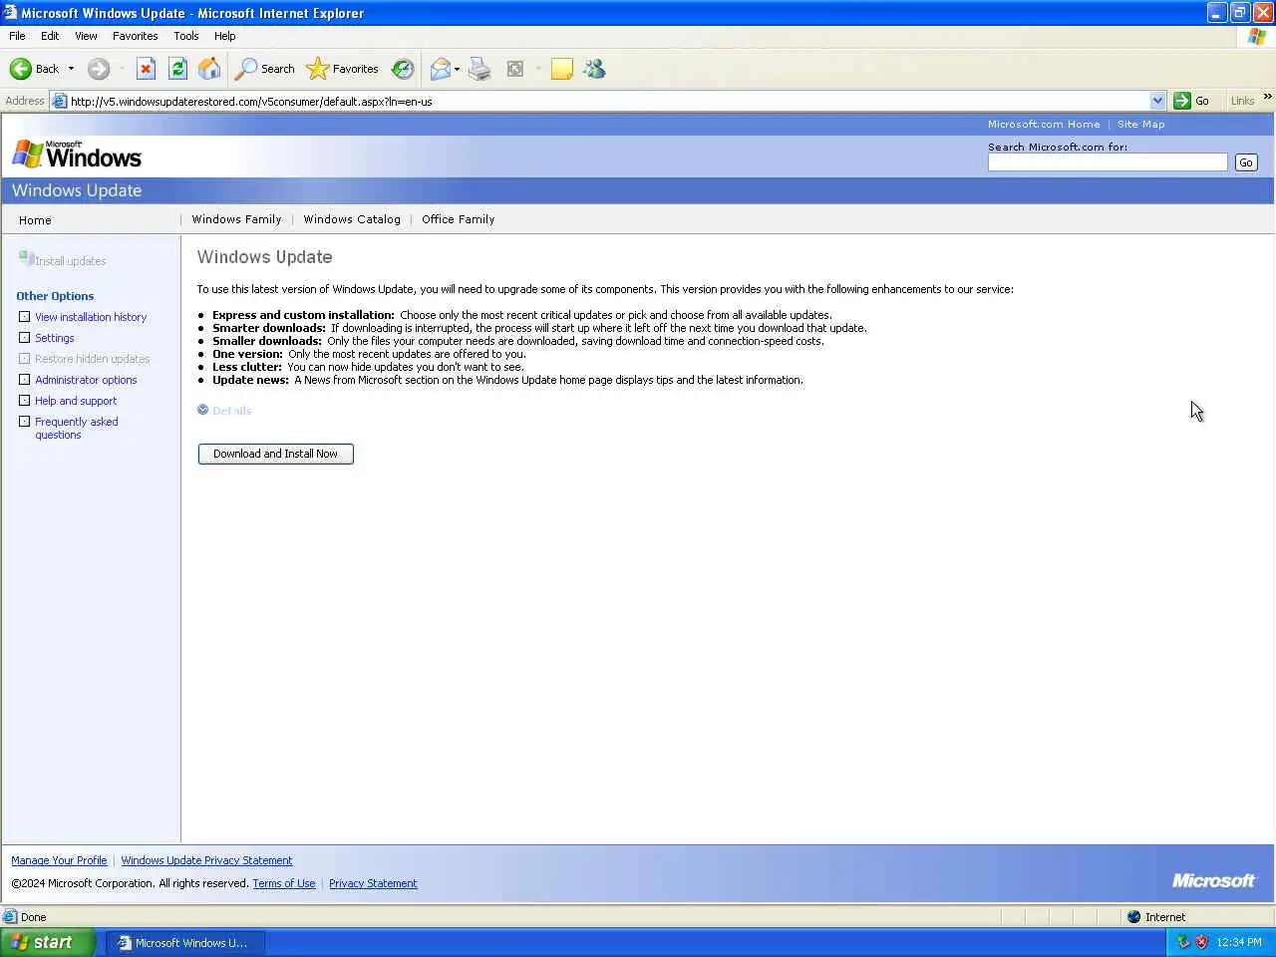1276x957 pixels.
Task: Expand the address bar dropdown
Action: (x=1157, y=101)
